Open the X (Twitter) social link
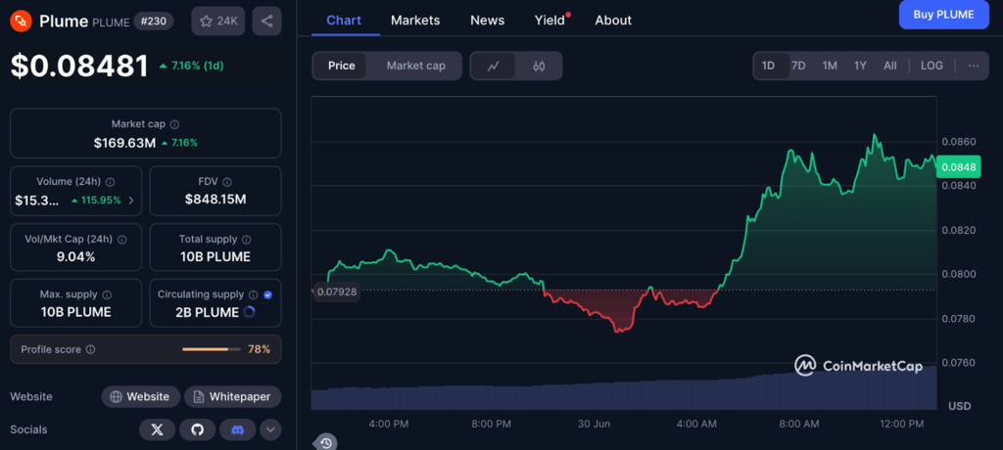 [157, 429]
